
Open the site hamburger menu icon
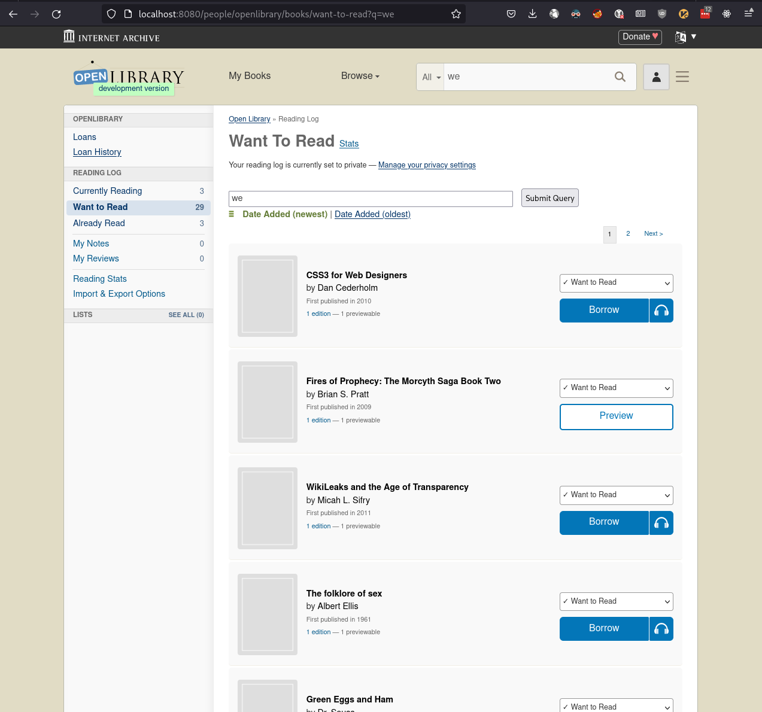pyautogui.click(x=682, y=77)
